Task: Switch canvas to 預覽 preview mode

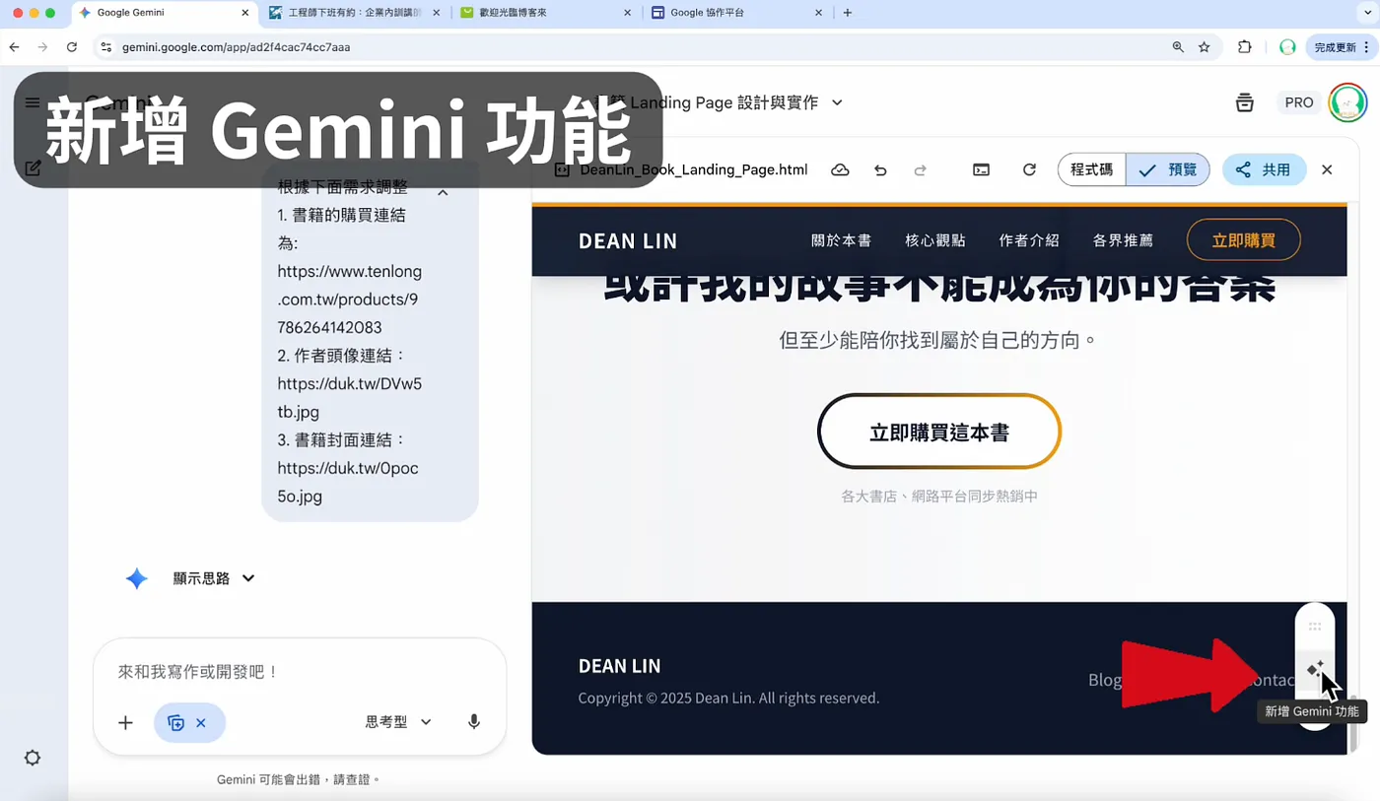Action: click(x=1167, y=169)
